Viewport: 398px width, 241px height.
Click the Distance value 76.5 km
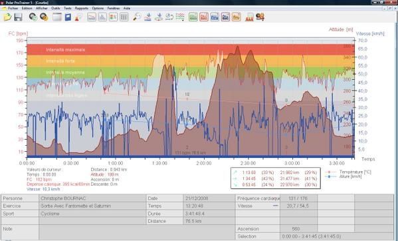(x=209, y=221)
